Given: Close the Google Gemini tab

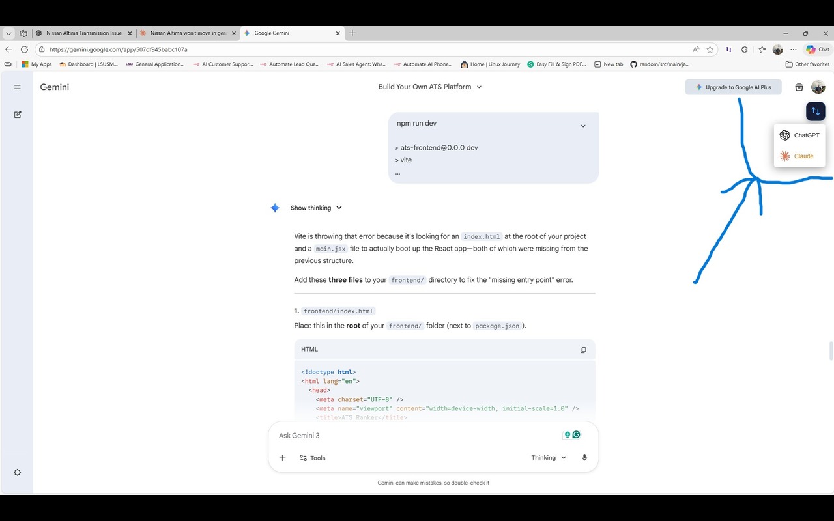Looking at the screenshot, I should [338, 33].
